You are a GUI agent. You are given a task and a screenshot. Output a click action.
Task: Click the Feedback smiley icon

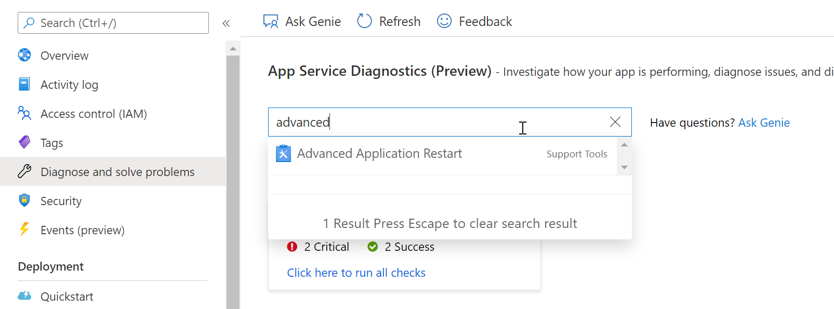click(444, 21)
